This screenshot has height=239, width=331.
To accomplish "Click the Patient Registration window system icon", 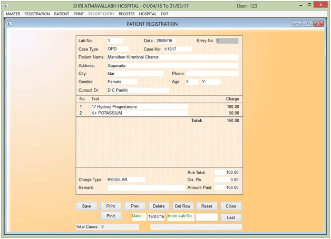I will click(9, 24).
